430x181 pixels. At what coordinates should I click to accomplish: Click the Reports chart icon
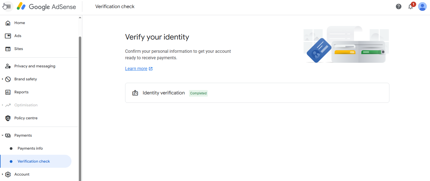coord(8,92)
